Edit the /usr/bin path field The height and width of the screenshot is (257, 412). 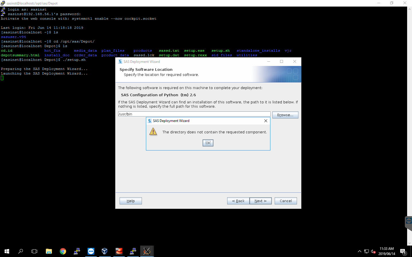coord(194,114)
